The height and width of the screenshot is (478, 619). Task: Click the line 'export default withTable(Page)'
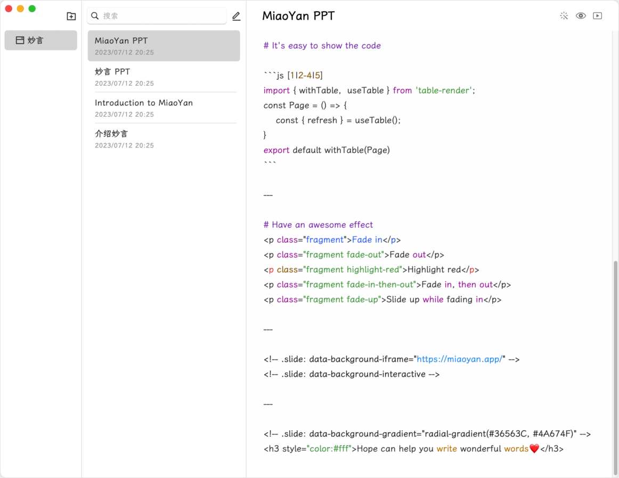(x=327, y=150)
